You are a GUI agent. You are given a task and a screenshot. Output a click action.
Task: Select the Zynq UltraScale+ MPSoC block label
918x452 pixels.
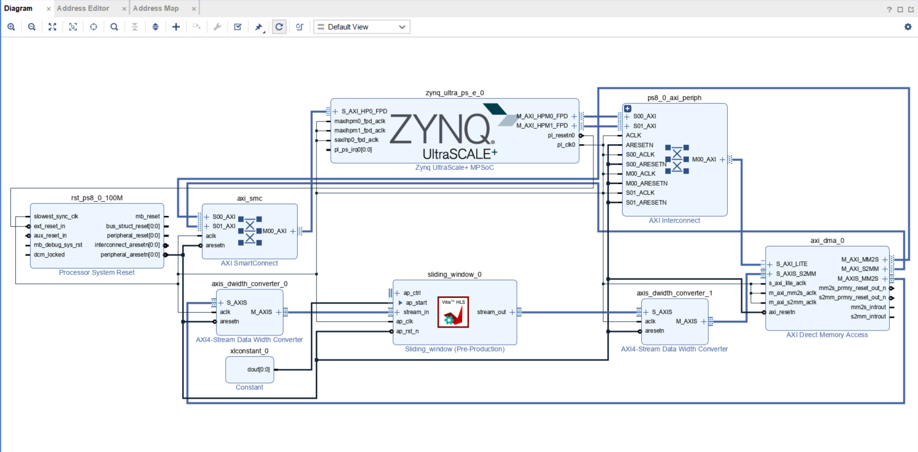click(x=455, y=167)
